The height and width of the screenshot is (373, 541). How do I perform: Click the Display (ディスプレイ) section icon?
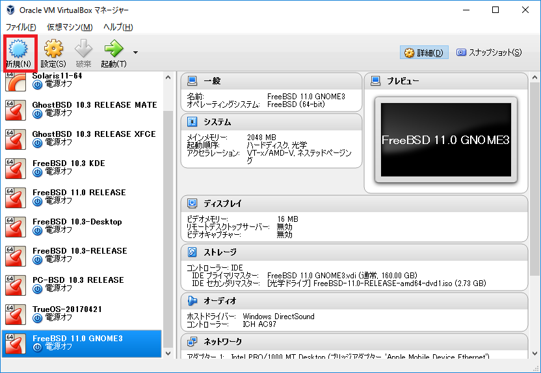tap(192, 203)
